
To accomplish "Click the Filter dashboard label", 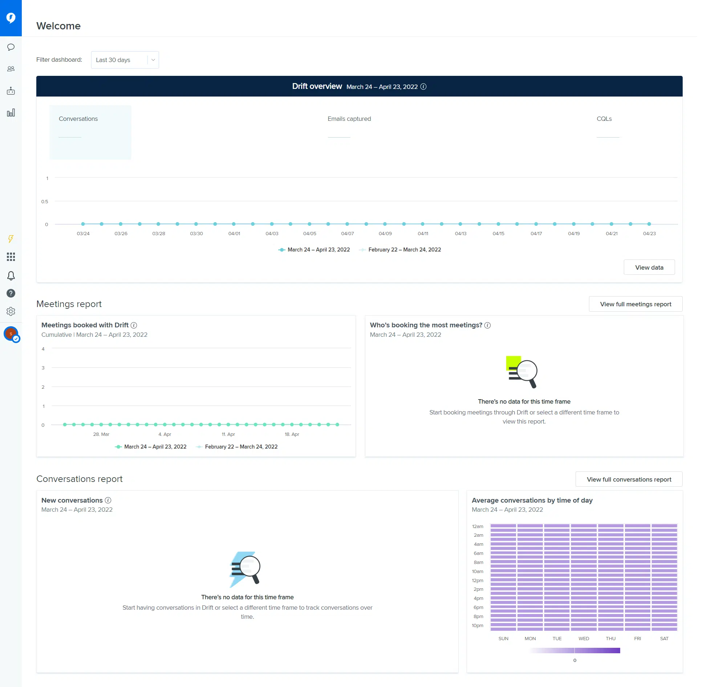I will pyautogui.click(x=59, y=60).
